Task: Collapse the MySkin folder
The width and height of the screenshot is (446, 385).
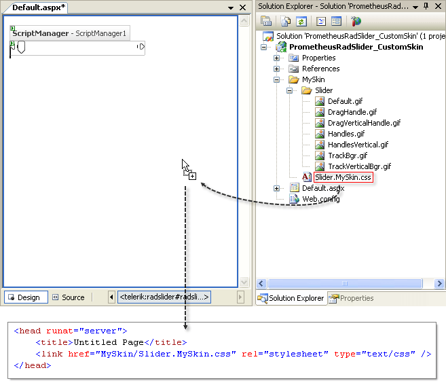Action: click(x=276, y=80)
